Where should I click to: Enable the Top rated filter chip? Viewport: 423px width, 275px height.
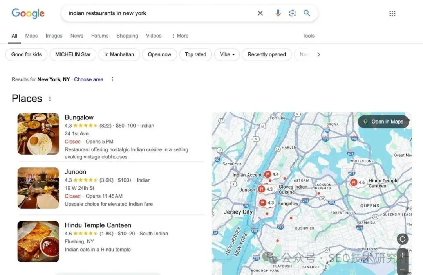[195, 54]
